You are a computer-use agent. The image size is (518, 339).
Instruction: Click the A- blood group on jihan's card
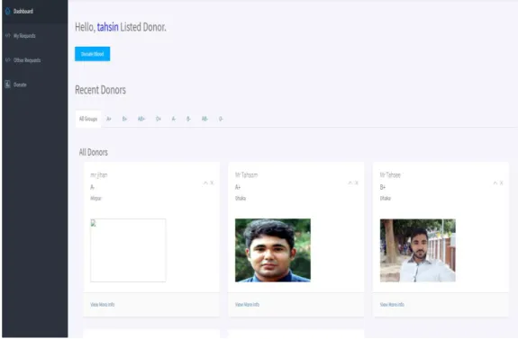coord(93,187)
